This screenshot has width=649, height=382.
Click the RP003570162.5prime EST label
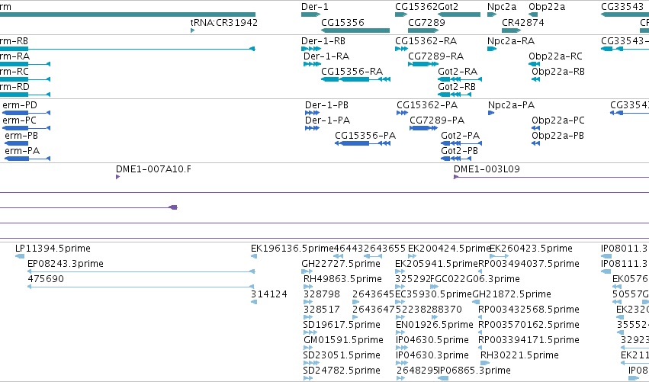click(x=529, y=326)
